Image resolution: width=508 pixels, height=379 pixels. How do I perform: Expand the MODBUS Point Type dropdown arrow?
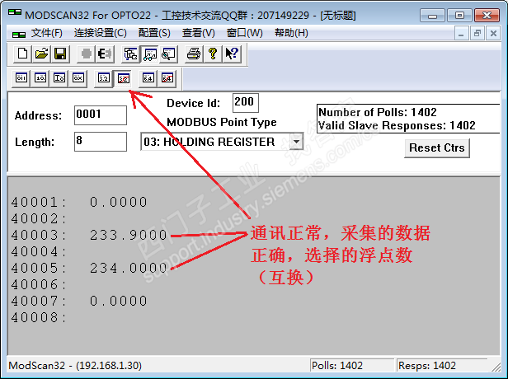[296, 142]
